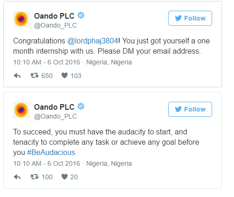Viewport: 234px width, 197px height.
Task: Click Nigeria, Nigeria location in second tweet
Action: coord(109,163)
